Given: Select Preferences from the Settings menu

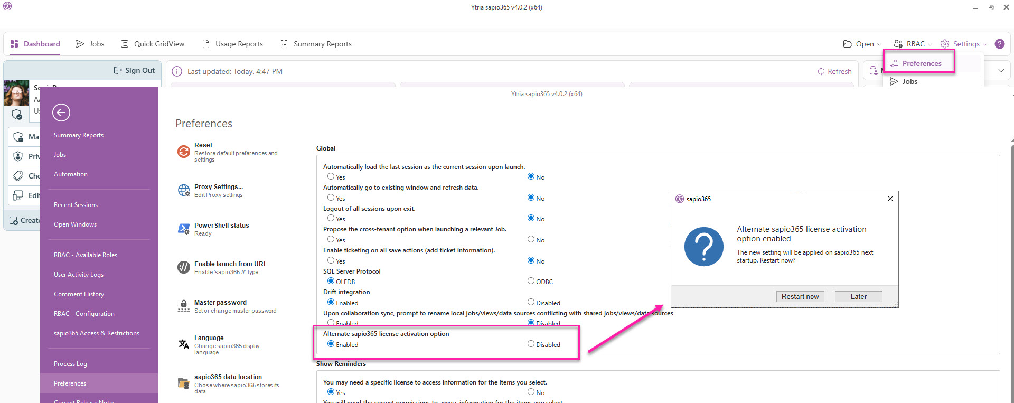Looking at the screenshot, I should coord(921,63).
